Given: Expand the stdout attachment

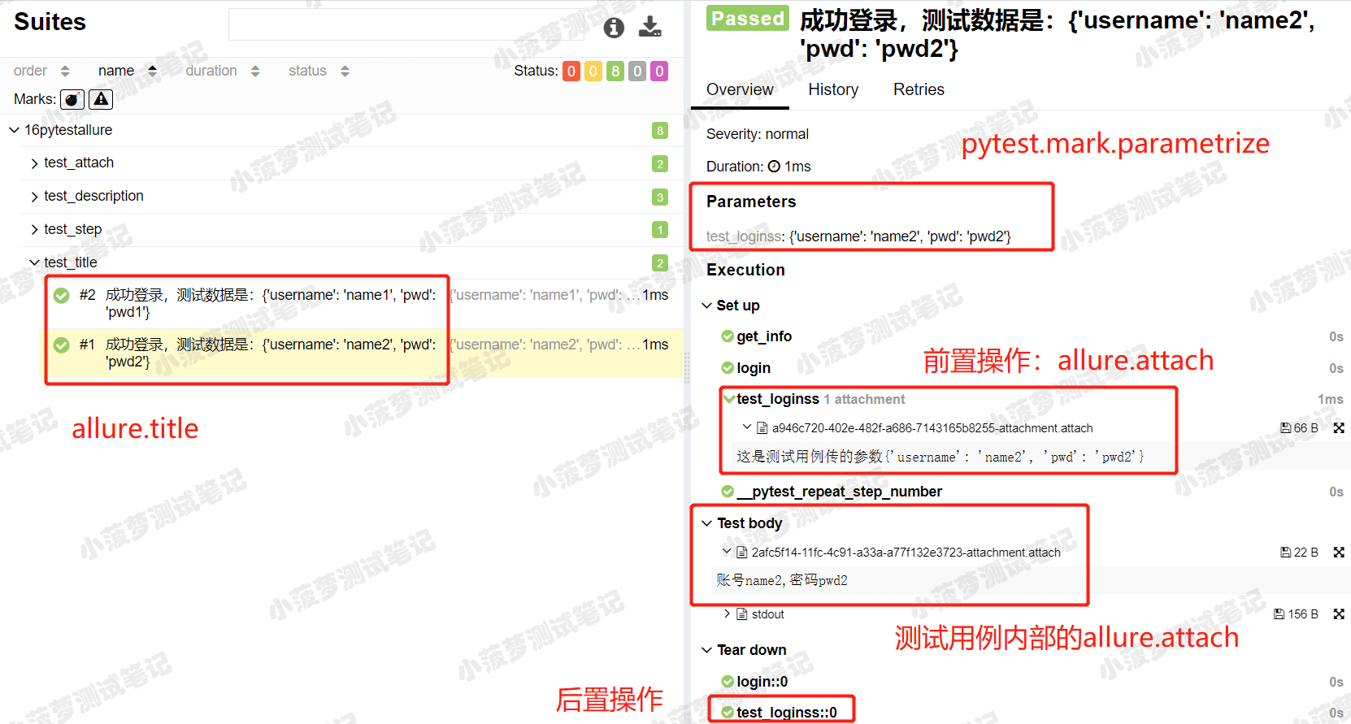Looking at the screenshot, I should click(x=727, y=613).
